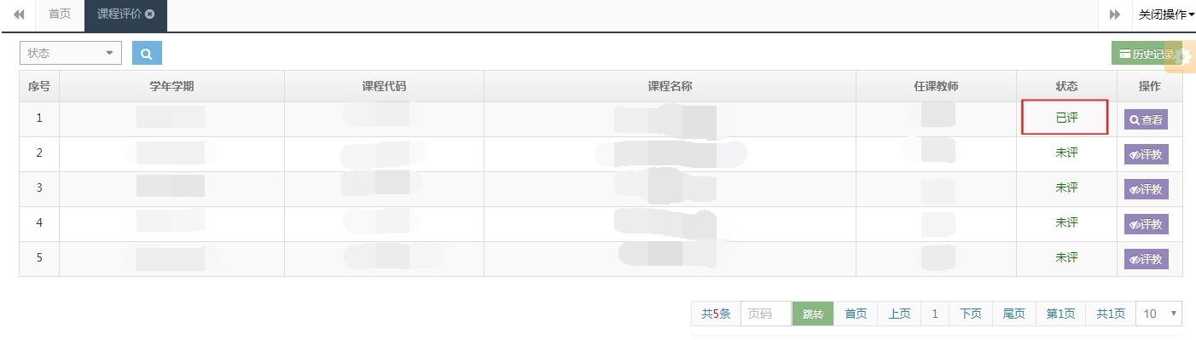Advance tabs with the right double-arrow icon

coord(1114,14)
